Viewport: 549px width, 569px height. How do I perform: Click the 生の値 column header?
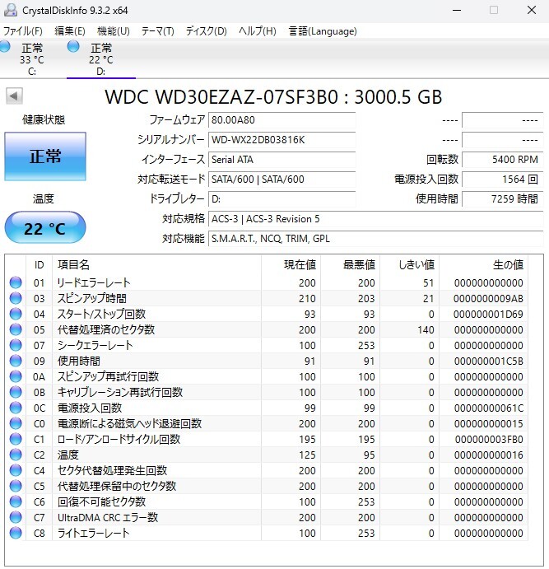click(x=484, y=265)
